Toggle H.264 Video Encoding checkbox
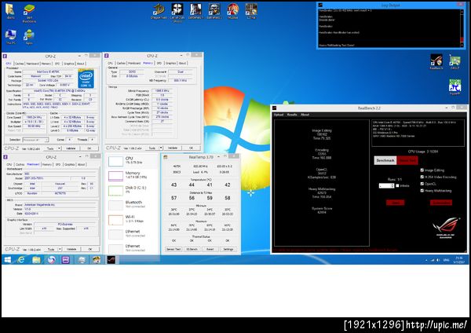This screenshot has height=333, width=471. [422, 177]
